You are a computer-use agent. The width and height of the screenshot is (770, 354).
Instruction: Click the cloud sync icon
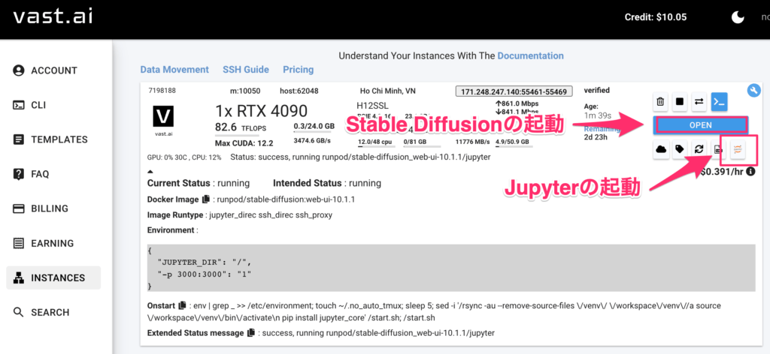(661, 149)
